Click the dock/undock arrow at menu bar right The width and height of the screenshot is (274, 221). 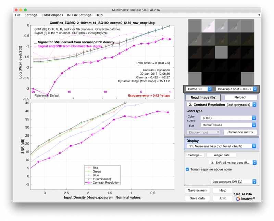click(259, 15)
